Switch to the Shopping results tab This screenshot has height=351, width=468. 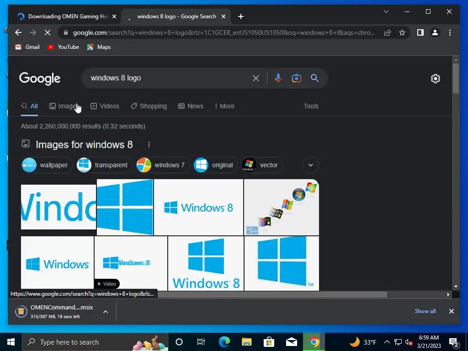pos(149,106)
